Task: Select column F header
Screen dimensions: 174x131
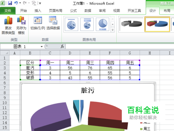Action: click(110, 53)
